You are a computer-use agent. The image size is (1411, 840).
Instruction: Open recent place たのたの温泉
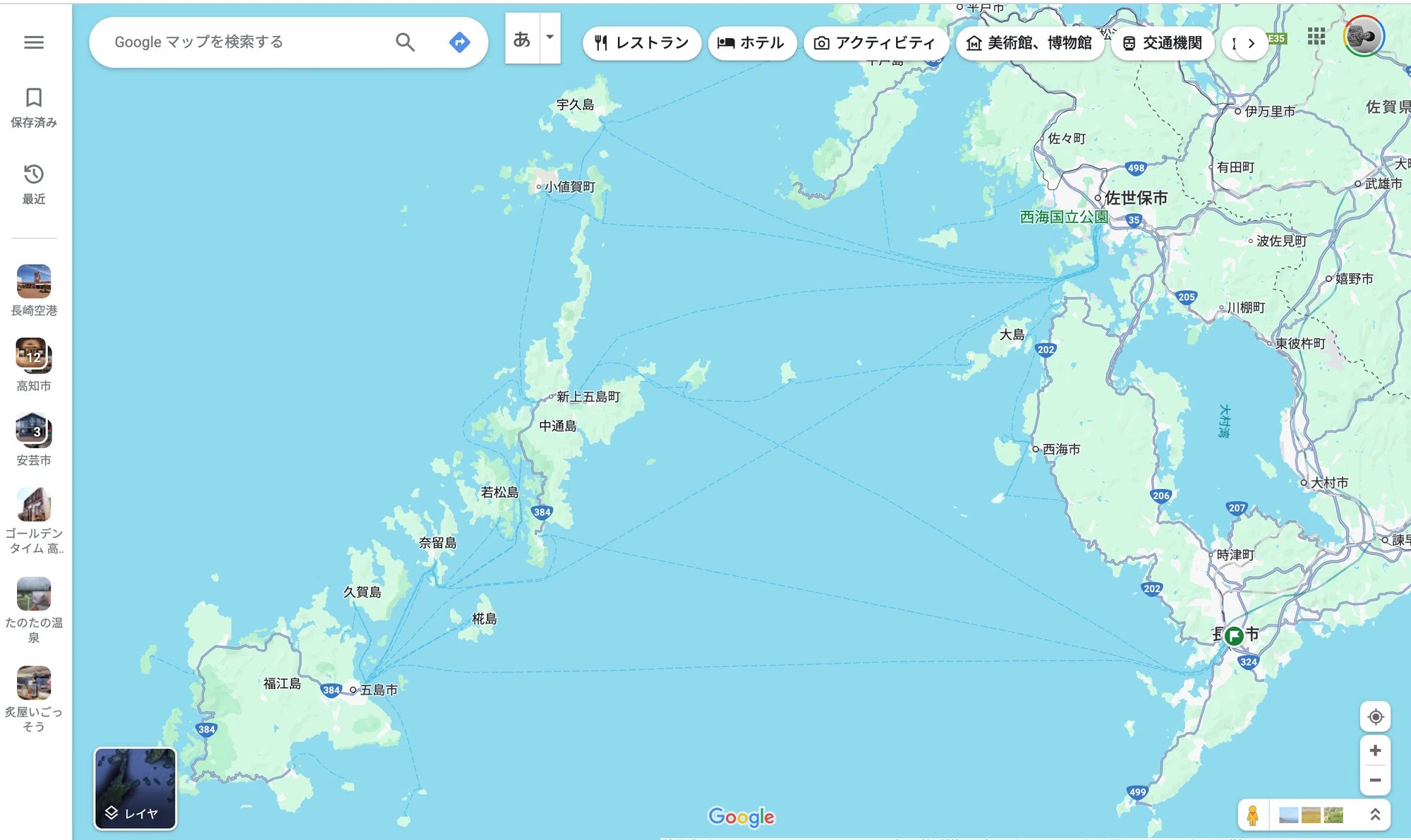tap(34, 610)
